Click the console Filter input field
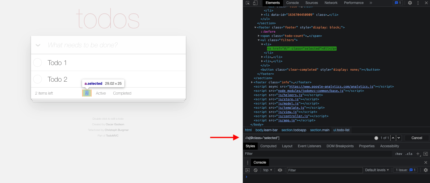 point(325,170)
